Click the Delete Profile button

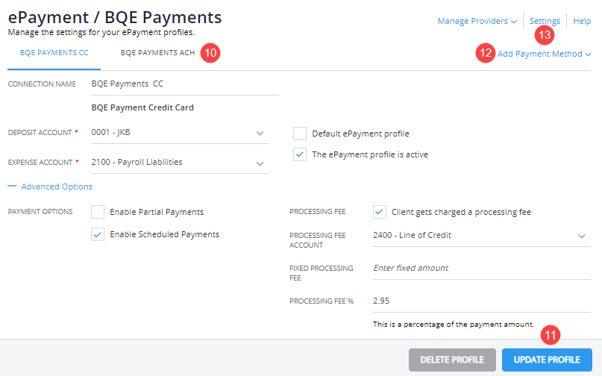click(x=452, y=360)
